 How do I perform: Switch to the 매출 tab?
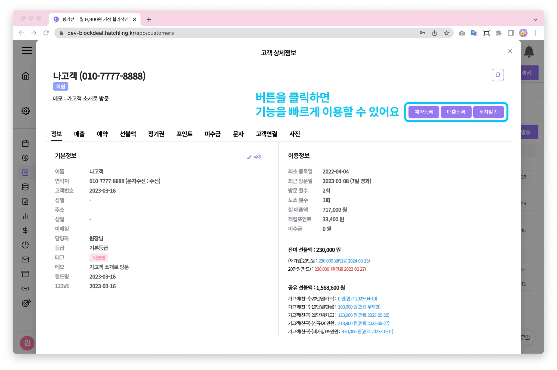(x=79, y=134)
